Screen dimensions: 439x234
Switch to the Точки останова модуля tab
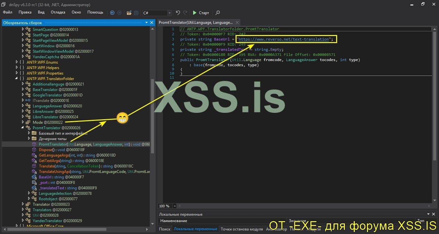click(x=242, y=229)
